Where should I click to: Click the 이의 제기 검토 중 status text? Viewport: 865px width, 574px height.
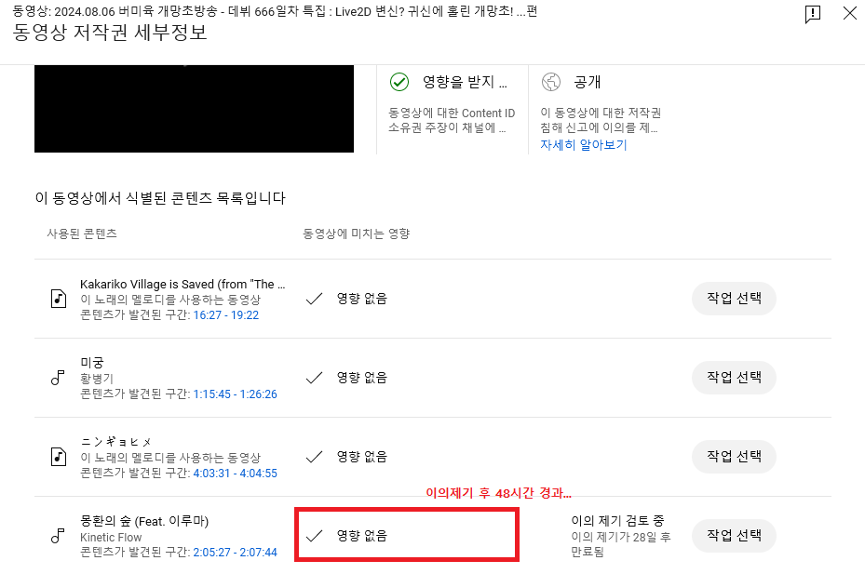click(617, 521)
